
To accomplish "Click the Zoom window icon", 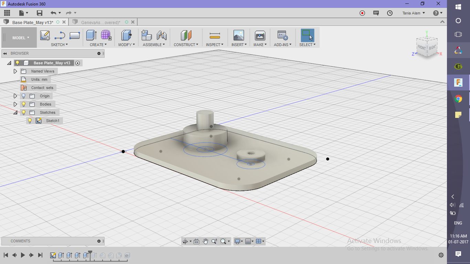I will tap(223, 241).
